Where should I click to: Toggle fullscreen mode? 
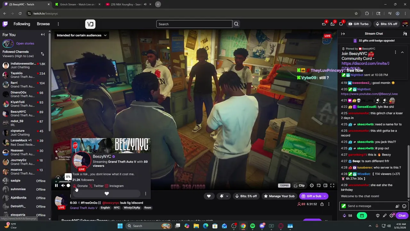pos(332,185)
